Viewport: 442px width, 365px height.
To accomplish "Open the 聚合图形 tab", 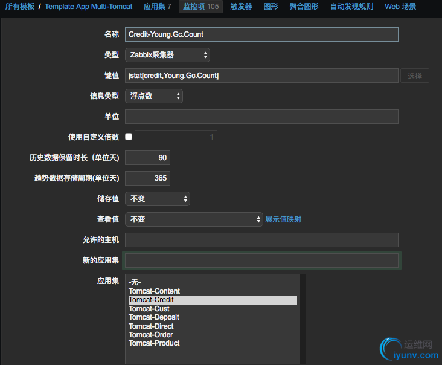I will pos(304,7).
